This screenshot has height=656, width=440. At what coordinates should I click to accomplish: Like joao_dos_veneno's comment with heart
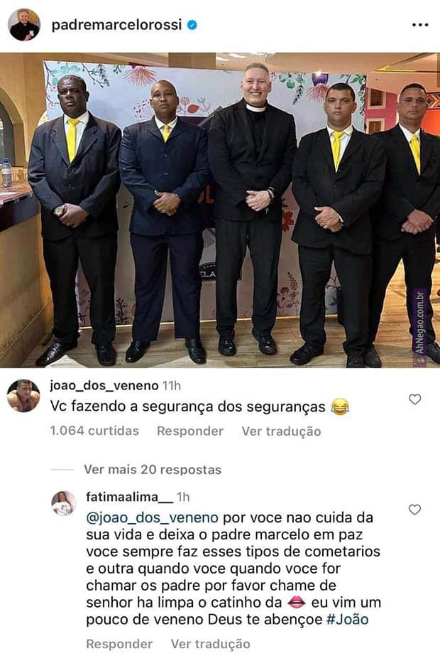pyautogui.click(x=414, y=399)
